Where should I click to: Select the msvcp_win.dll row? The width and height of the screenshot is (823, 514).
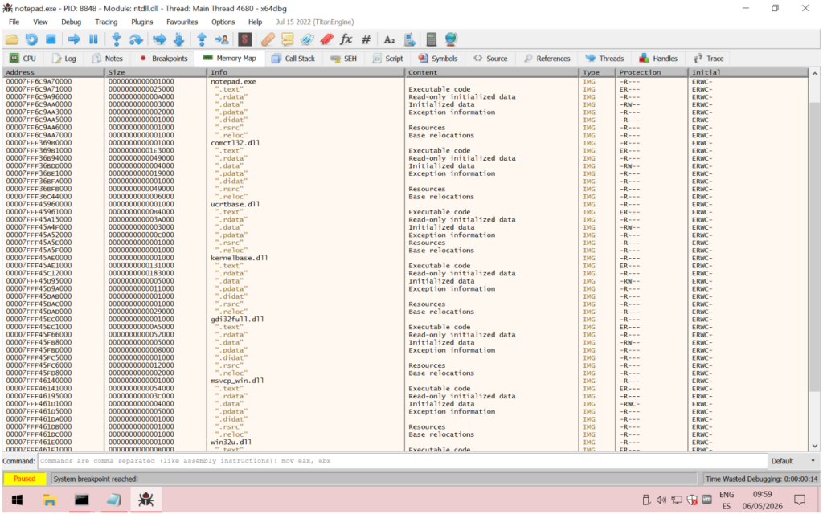(x=406, y=381)
